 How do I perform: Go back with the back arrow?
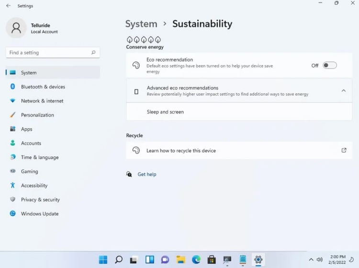8,6
